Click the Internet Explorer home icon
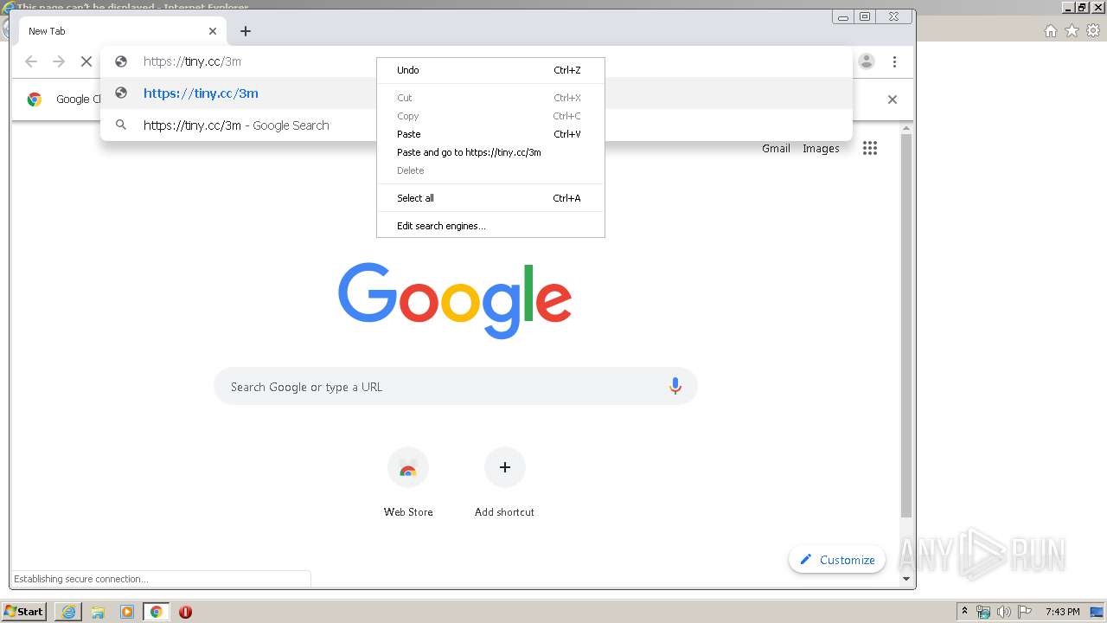This screenshot has width=1107, height=623. (x=1050, y=30)
